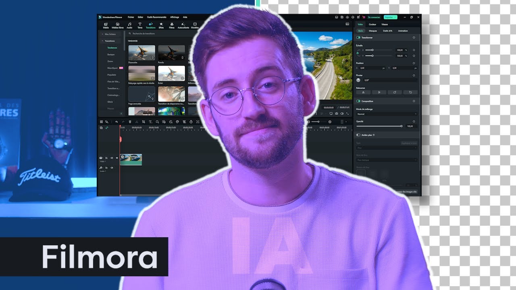Screen dimensions: 516x290
Task: Enable the Arrière plan switch
Action: pos(358,135)
